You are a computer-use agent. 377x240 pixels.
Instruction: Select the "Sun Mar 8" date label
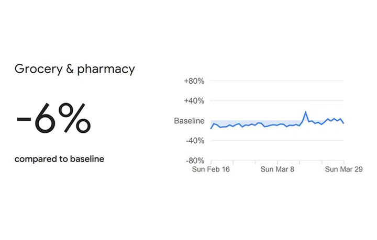click(x=278, y=169)
